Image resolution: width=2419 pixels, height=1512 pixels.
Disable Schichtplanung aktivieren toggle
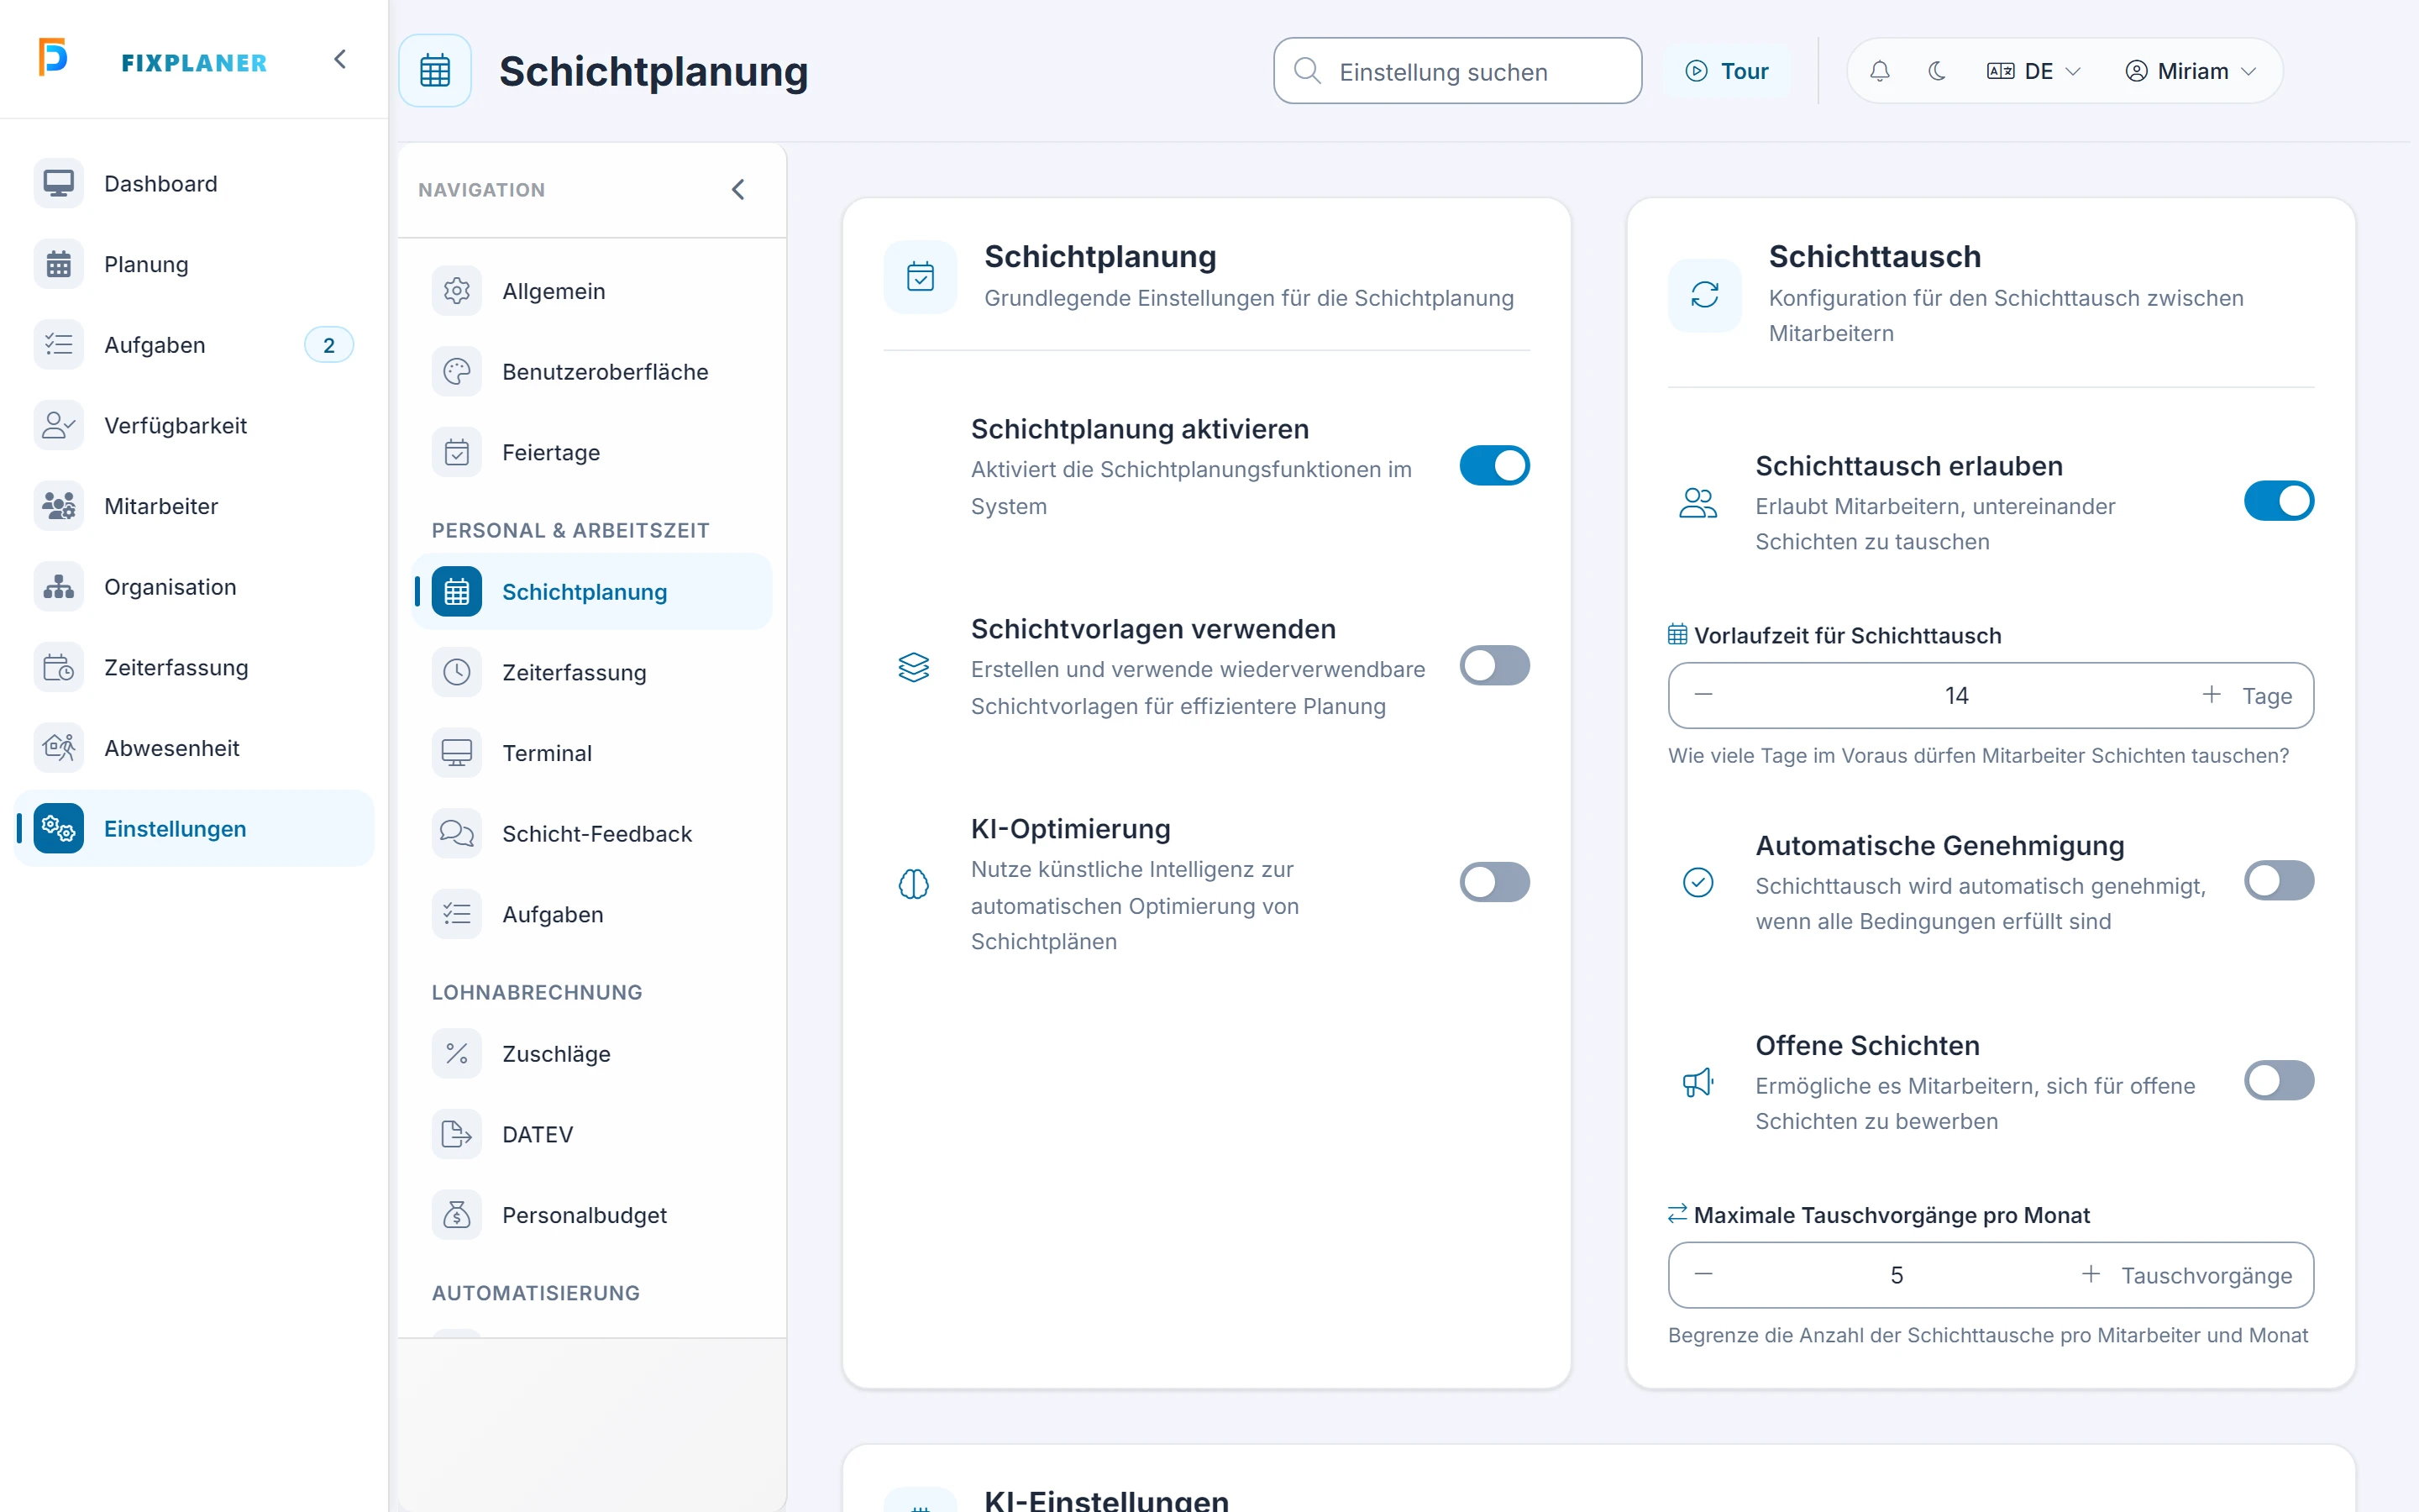point(1494,465)
